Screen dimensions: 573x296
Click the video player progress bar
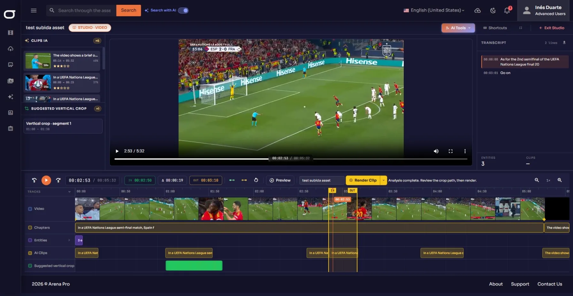(291, 159)
